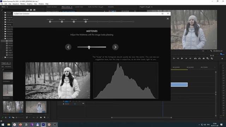226x127 pixels.
Task: Switch Project panel to Icon View
Action: point(10,117)
